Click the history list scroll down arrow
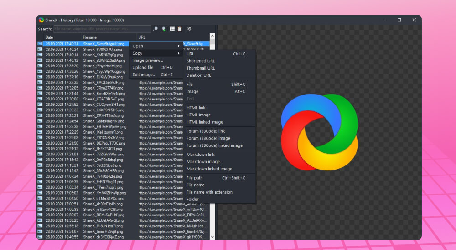 click(212, 237)
